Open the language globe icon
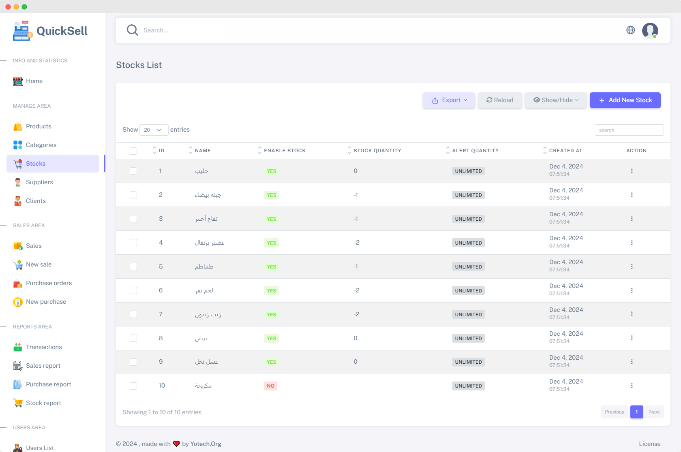This screenshot has width=681, height=452. tap(631, 30)
